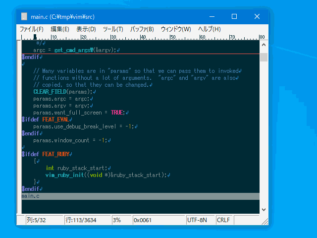
Task: Click the main.c file icon in title bar
Action: [24, 16]
